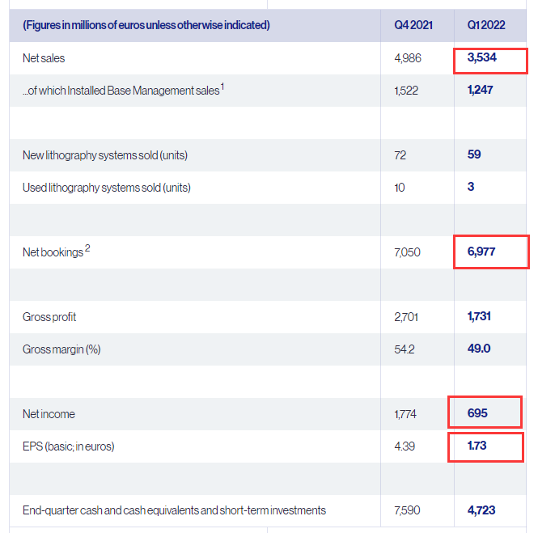Click footnote 2 superscript beside Net bookings

point(87,249)
